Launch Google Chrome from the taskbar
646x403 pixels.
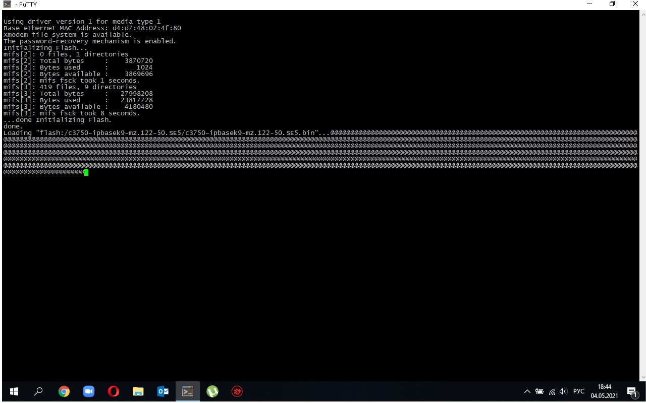click(64, 391)
